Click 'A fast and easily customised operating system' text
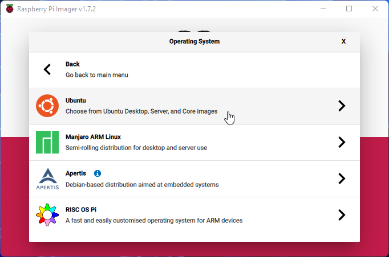389x257 pixels. coord(154,221)
